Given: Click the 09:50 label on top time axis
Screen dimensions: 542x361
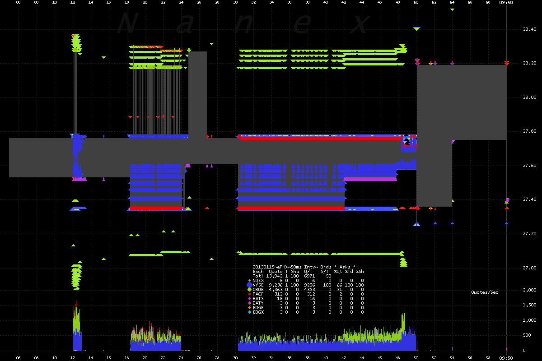Looking at the screenshot, I should [x=506, y=2].
